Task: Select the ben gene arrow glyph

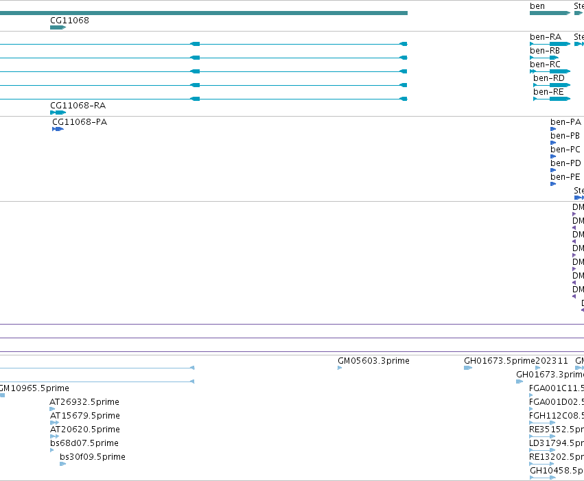Action: tap(550, 13)
